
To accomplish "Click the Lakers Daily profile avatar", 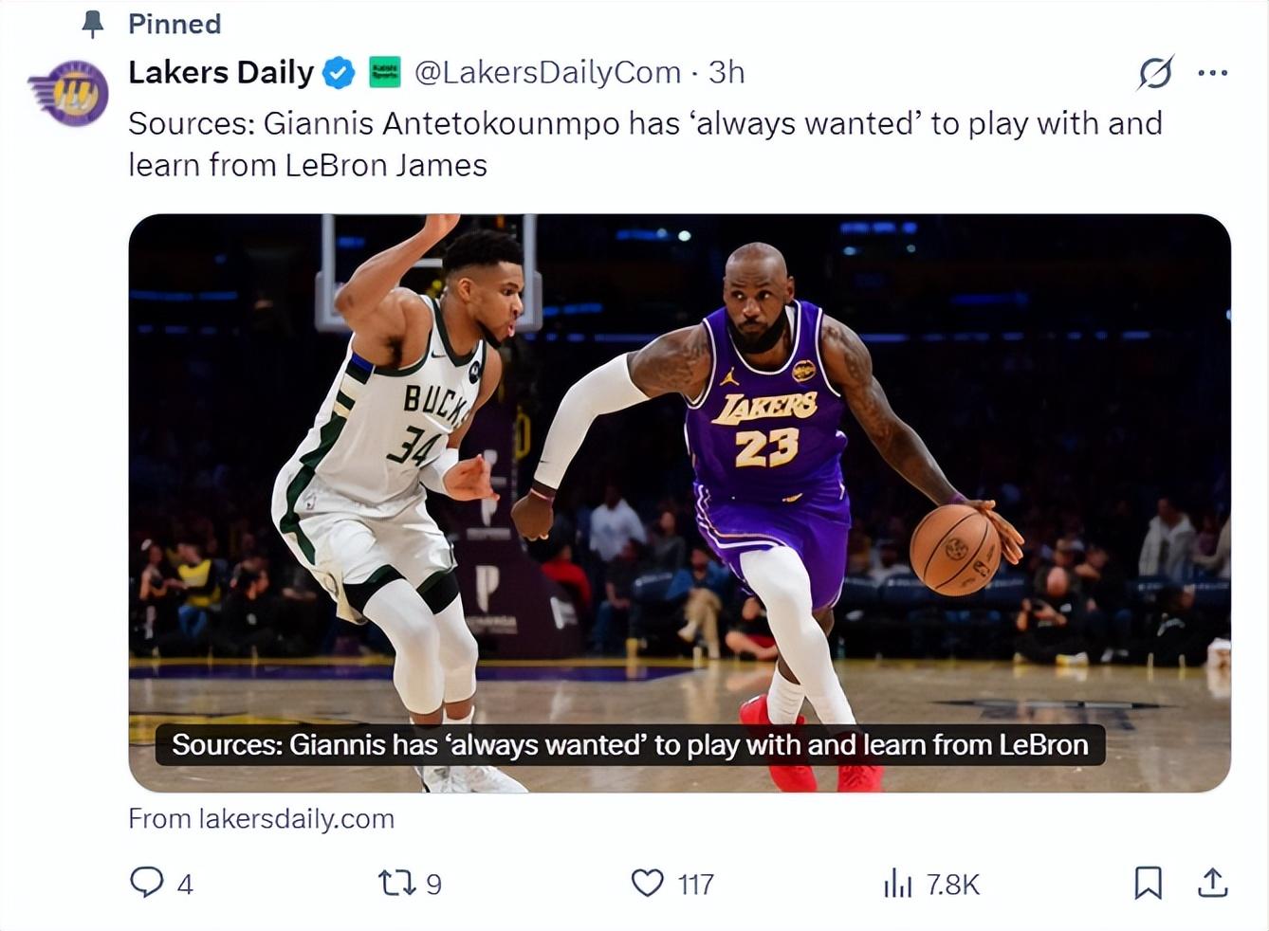I will pyautogui.click(x=67, y=93).
